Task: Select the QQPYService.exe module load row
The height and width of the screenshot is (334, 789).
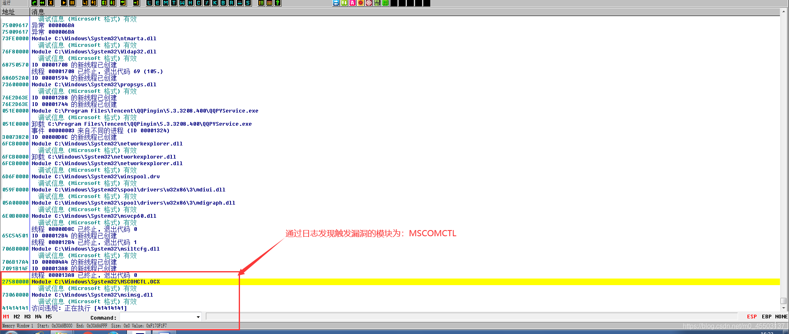Action: coord(390,111)
